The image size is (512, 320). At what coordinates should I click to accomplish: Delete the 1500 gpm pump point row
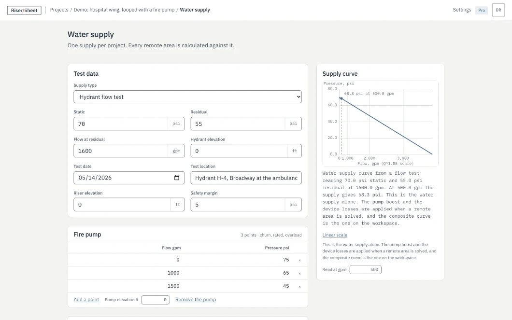click(x=299, y=286)
